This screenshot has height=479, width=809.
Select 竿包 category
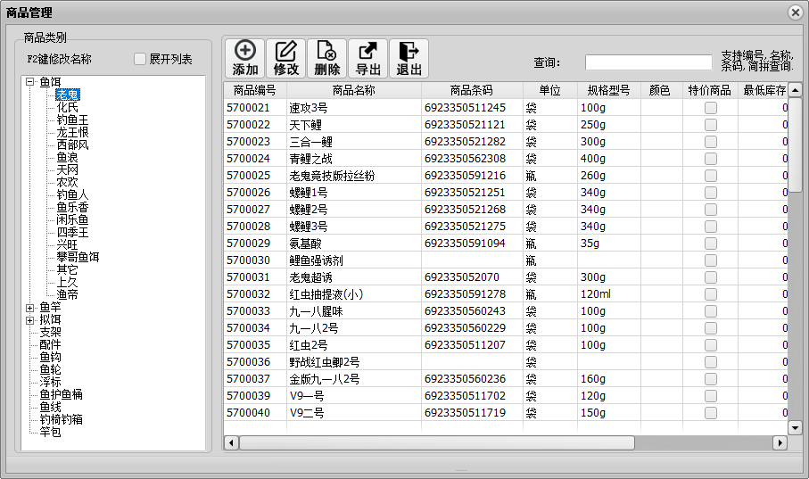pyautogui.click(x=51, y=432)
